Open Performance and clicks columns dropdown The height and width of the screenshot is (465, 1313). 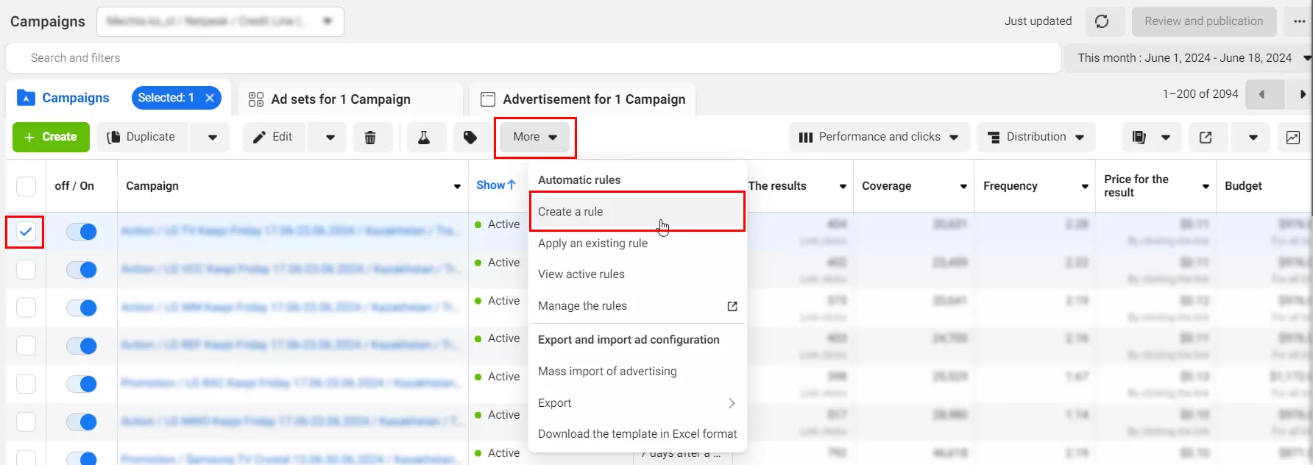point(880,137)
